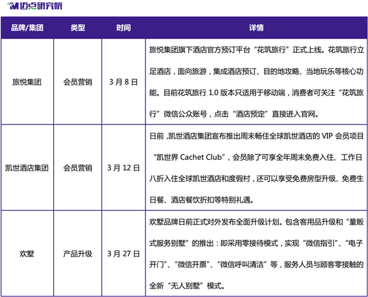Click the 产品升级 type cell
This screenshot has width=368, height=297.
tap(78, 253)
